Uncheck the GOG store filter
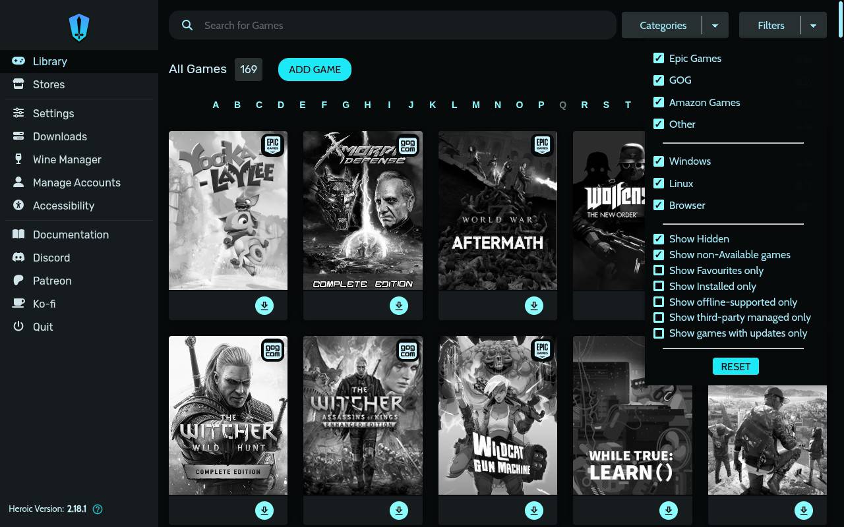 (658, 80)
